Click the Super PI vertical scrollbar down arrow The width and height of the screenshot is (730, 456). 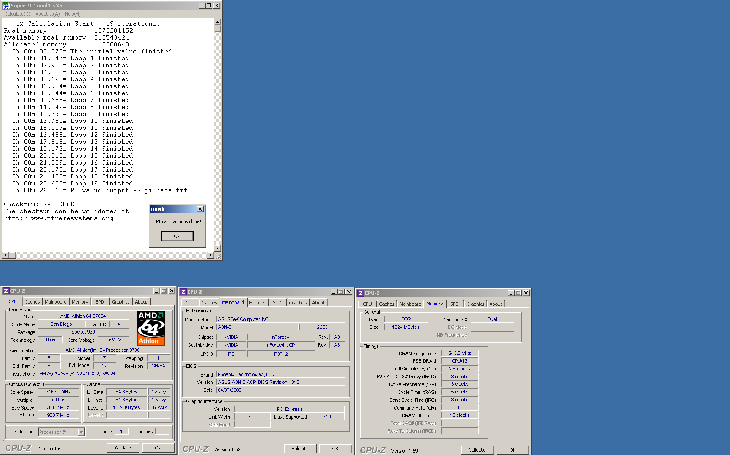tap(218, 248)
